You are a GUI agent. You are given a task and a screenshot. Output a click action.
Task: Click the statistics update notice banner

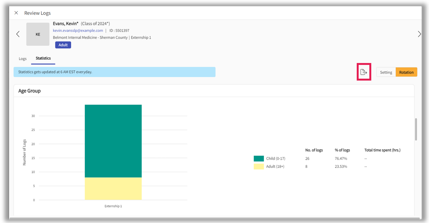(114, 72)
